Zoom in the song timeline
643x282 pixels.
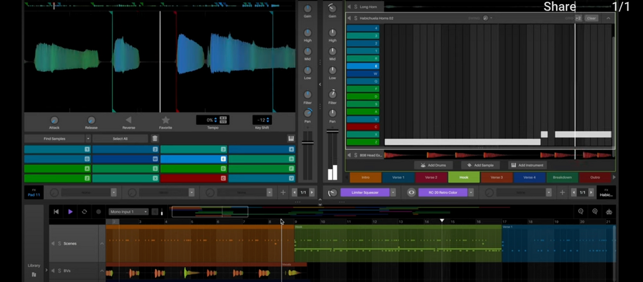coord(595,212)
